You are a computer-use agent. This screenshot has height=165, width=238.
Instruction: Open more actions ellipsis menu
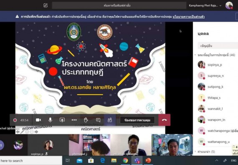(x=74, y=120)
